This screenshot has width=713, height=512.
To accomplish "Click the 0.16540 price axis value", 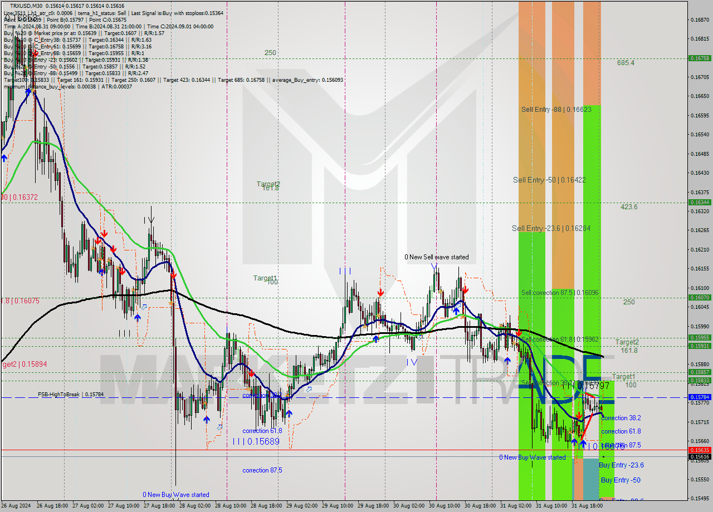I will 700,135.
